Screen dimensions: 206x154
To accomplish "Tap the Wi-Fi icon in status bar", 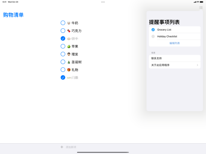I will [198, 2].
